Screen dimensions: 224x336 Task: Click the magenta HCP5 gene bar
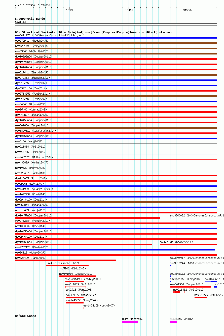point(130,322)
